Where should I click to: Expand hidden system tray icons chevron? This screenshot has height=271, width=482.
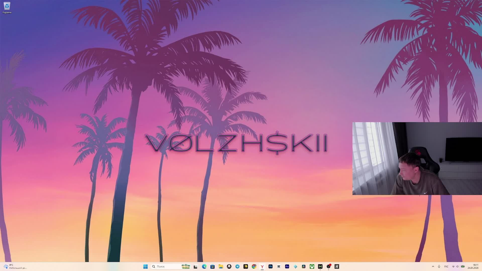[x=433, y=266]
